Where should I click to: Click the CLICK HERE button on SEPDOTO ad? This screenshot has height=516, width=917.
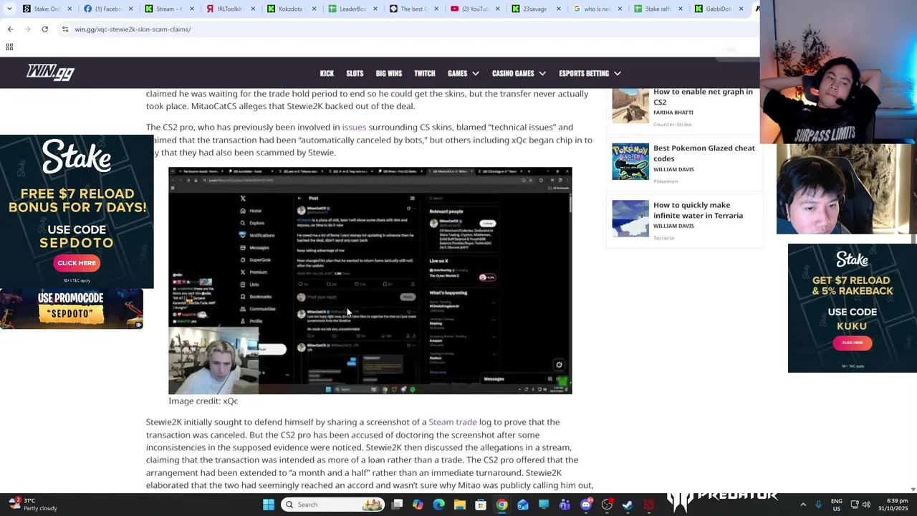[77, 263]
